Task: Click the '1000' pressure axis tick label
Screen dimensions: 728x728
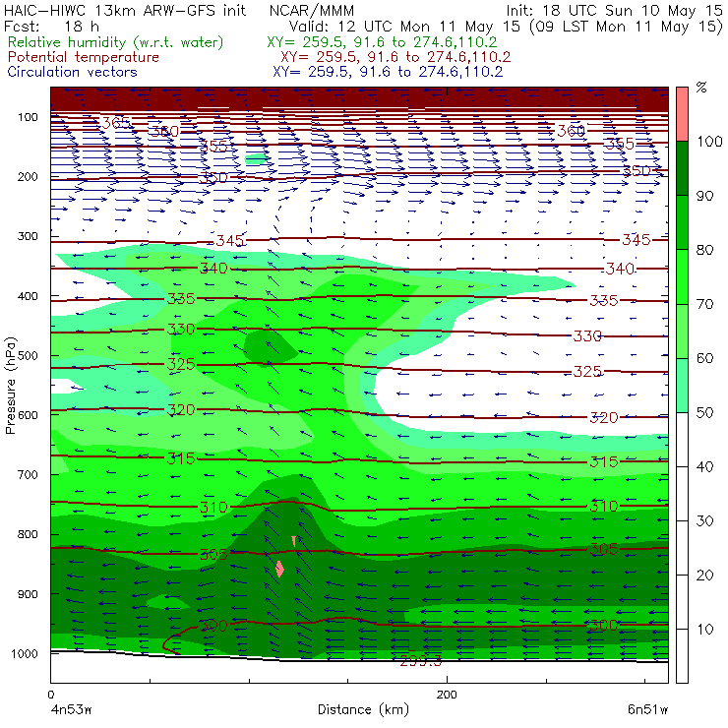Action: [x=25, y=653]
